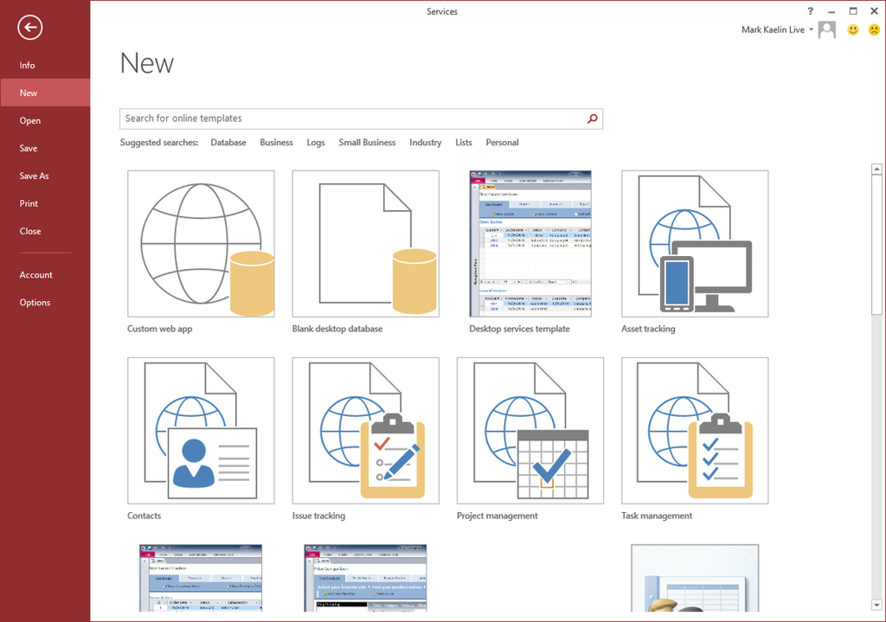886x622 pixels.
Task: Open Account settings page
Action: tap(45, 274)
